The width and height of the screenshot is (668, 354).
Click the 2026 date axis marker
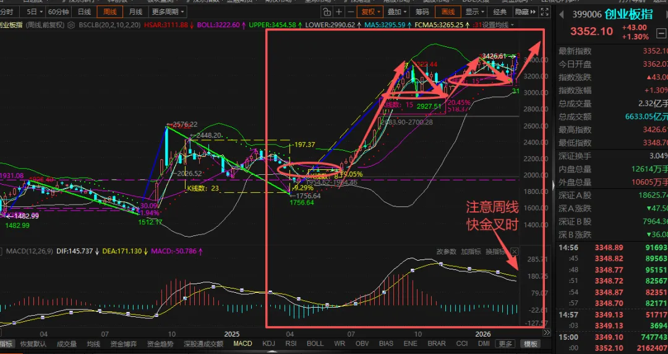(x=482, y=334)
